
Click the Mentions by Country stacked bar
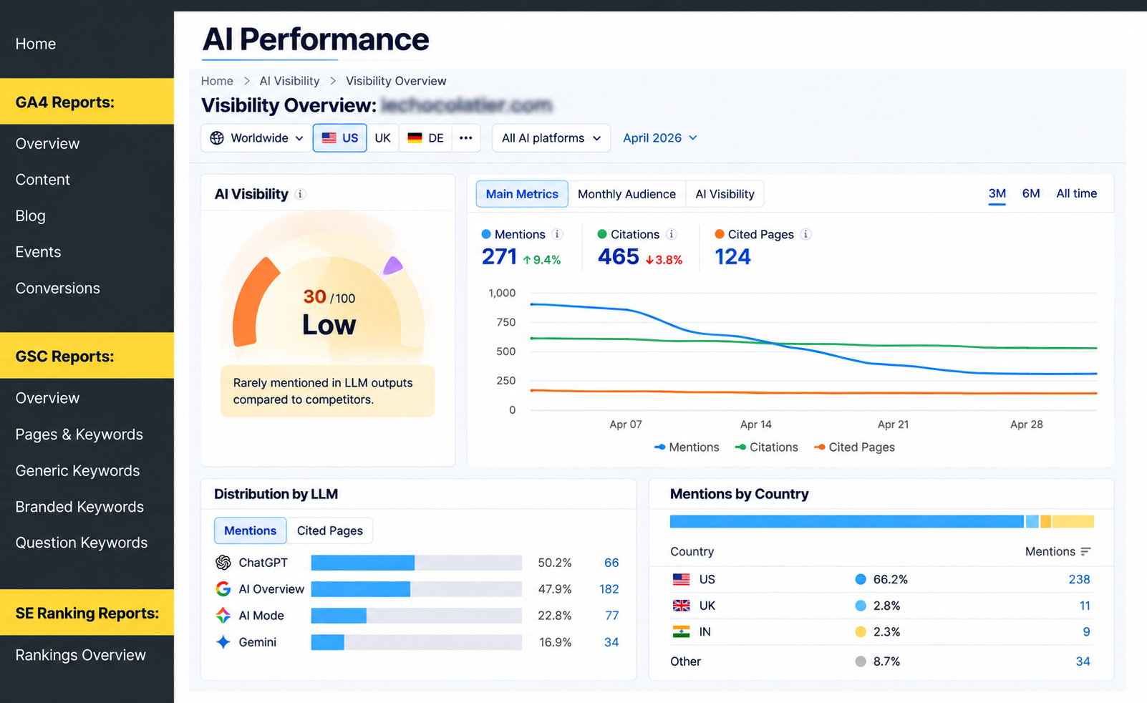[x=881, y=521]
